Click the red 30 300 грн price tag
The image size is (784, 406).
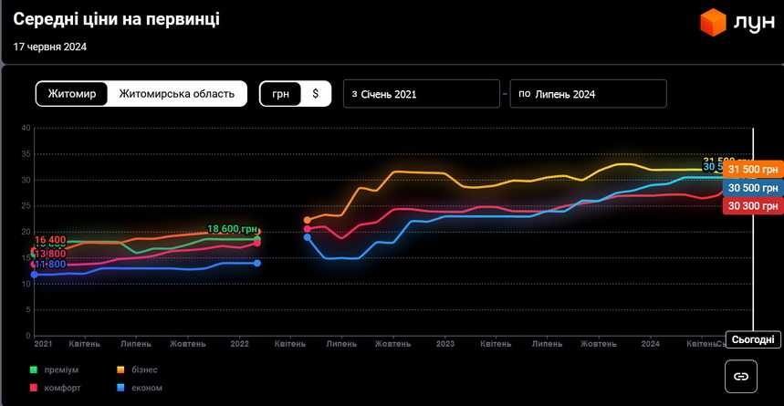click(x=753, y=206)
